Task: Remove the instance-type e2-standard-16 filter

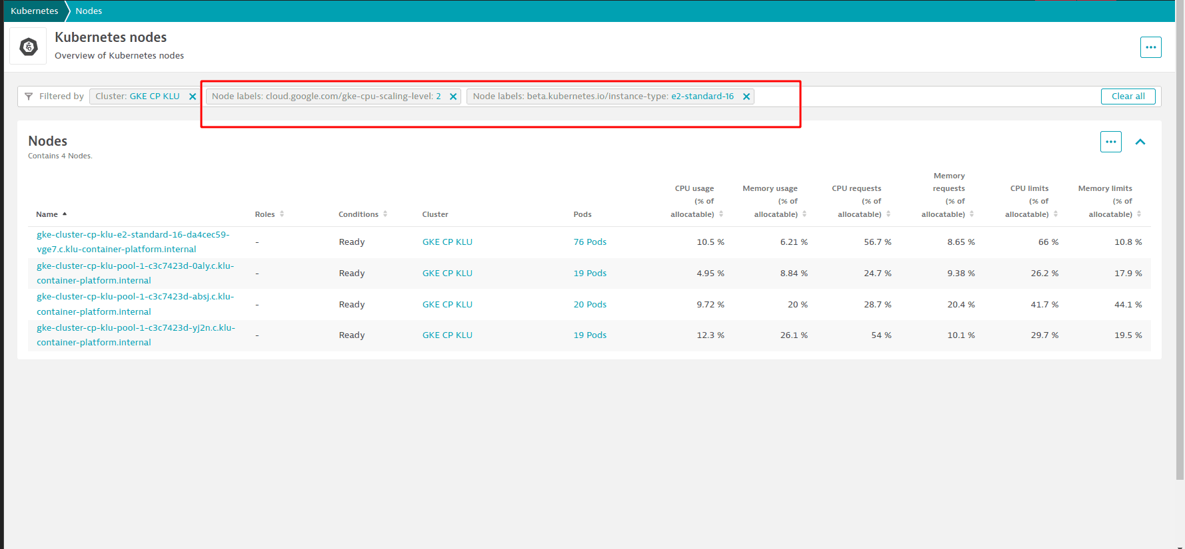Action: click(746, 96)
